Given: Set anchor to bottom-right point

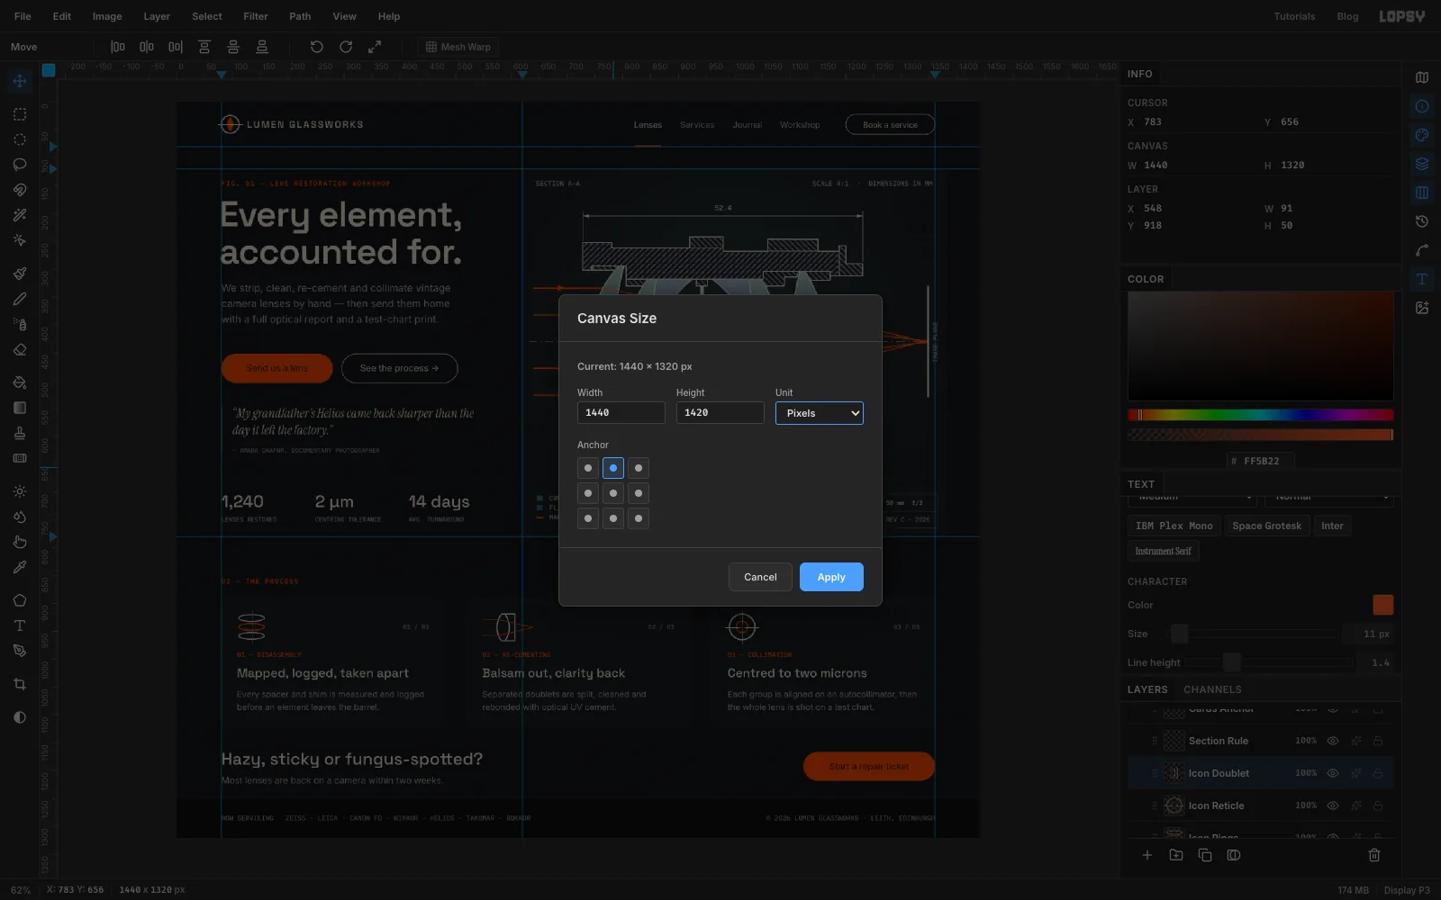Looking at the screenshot, I should (x=639, y=518).
